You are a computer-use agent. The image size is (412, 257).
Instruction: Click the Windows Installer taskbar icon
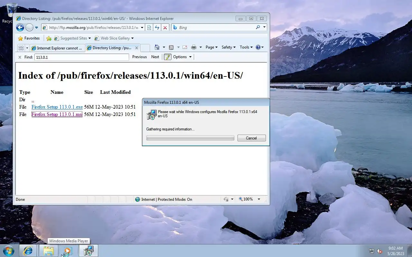pos(89,251)
